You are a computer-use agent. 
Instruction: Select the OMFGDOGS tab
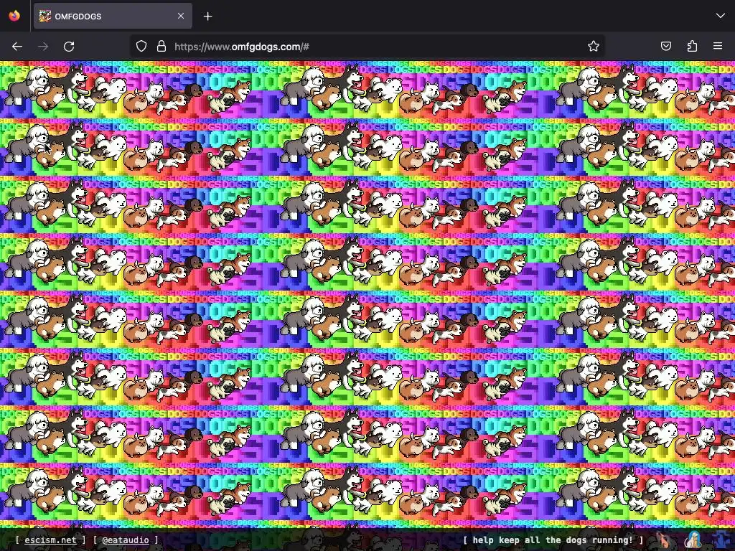113,16
